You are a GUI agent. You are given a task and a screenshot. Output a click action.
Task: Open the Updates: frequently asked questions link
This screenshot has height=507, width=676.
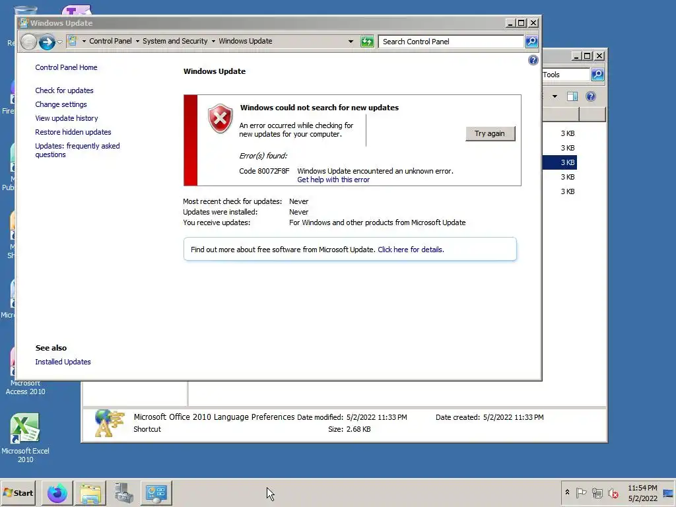click(x=78, y=150)
